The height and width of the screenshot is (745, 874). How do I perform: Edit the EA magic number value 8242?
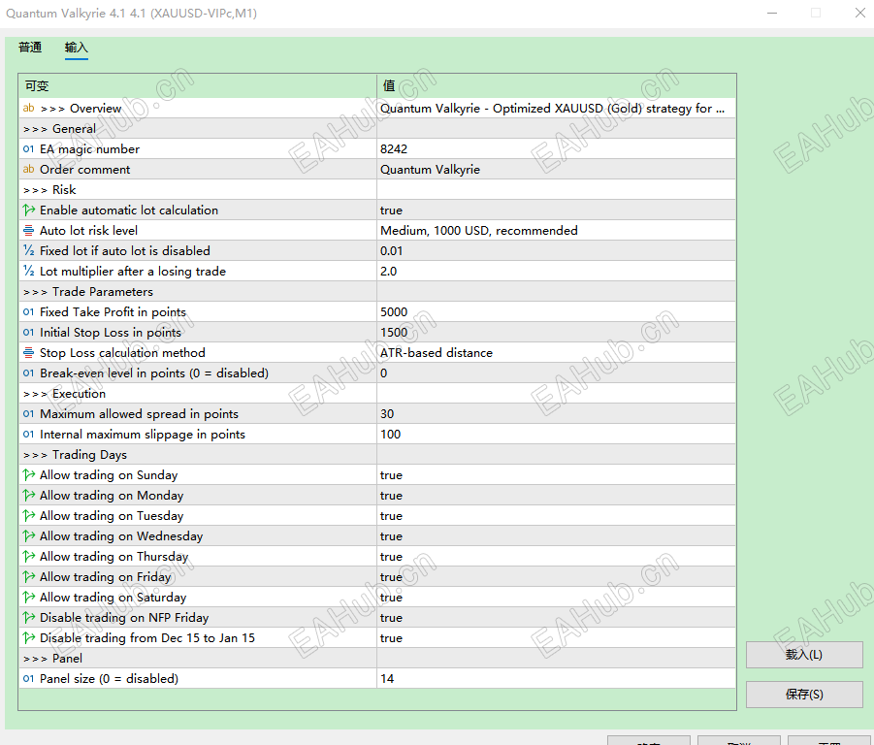pos(556,148)
